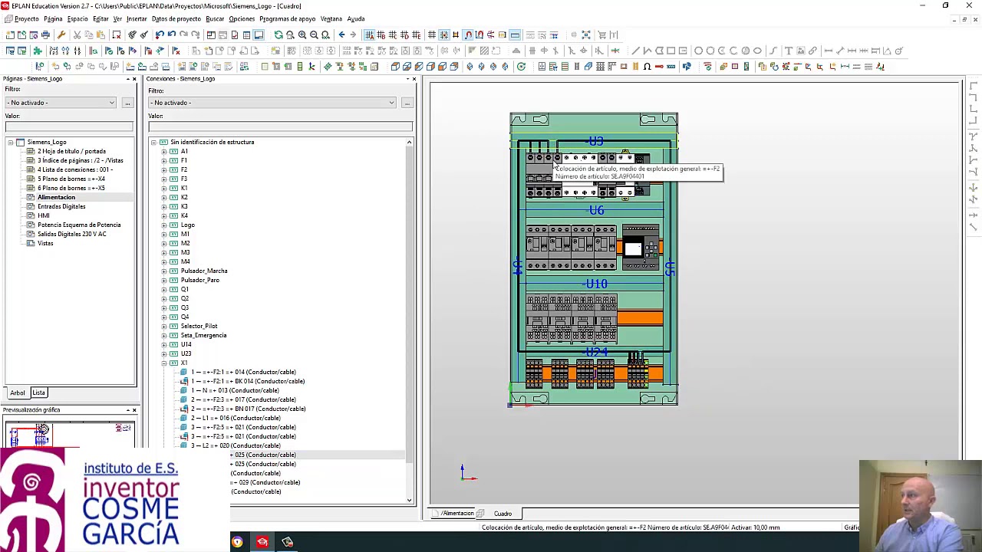Click the zoom out magnifier icon

pyautogui.click(x=314, y=34)
